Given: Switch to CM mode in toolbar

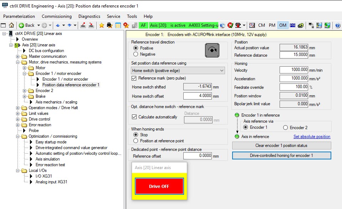Looking at the screenshot, I should (x=261, y=25).
